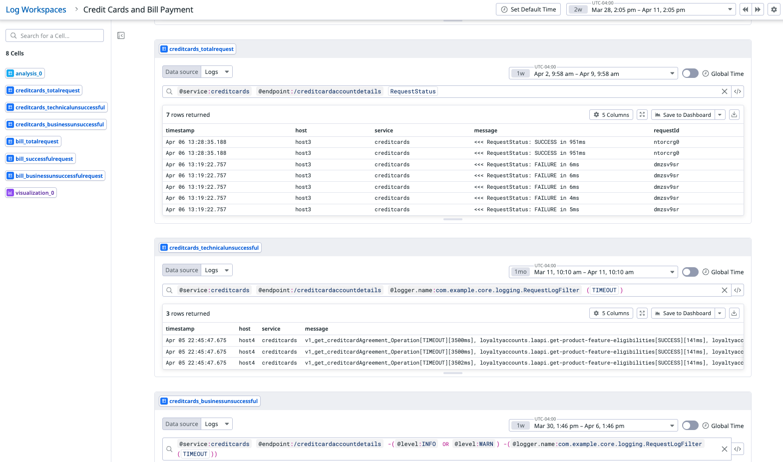Viewport: 783px width, 462px height.
Task: Select bill_totalrequest cell in sidebar
Action: point(33,141)
